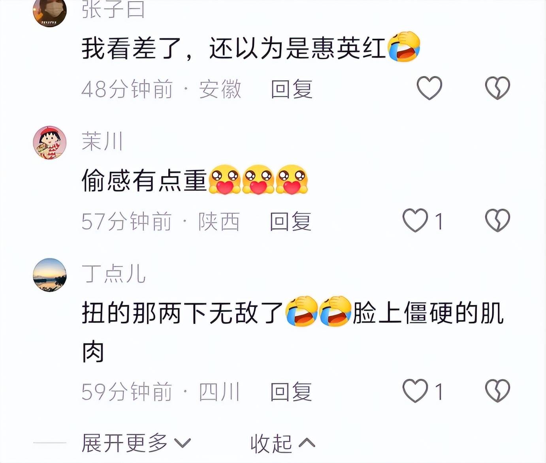Click the upward chevron beside 收起
This screenshot has height=463, width=546.
click(307, 443)
